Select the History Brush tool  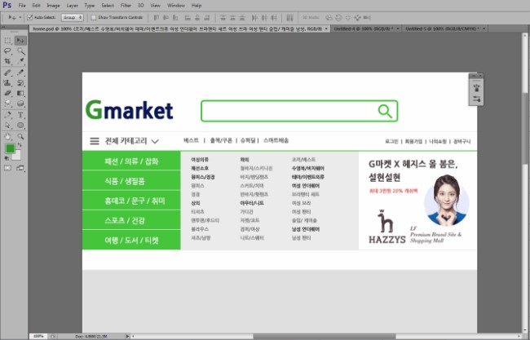click(20, 83)
